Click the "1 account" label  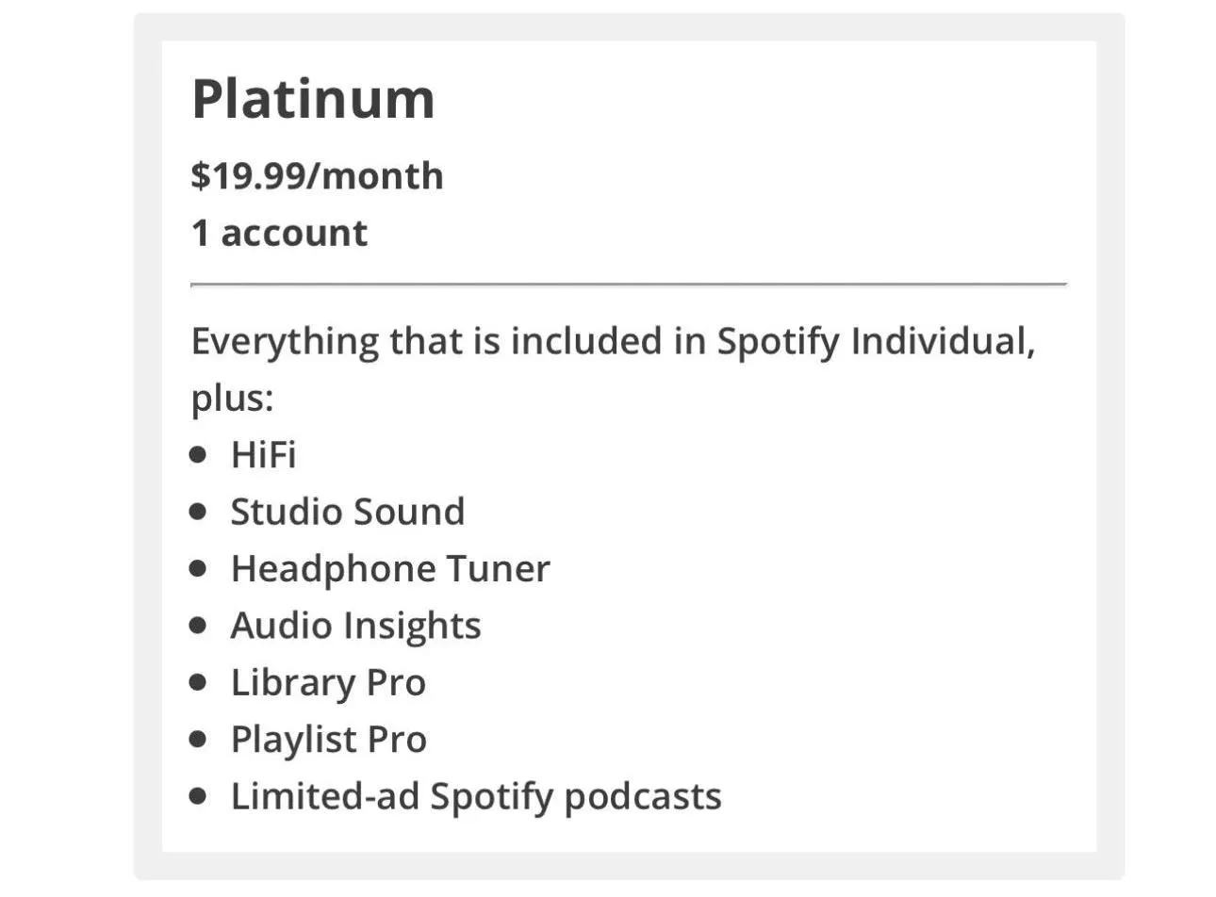click(279, 233)
